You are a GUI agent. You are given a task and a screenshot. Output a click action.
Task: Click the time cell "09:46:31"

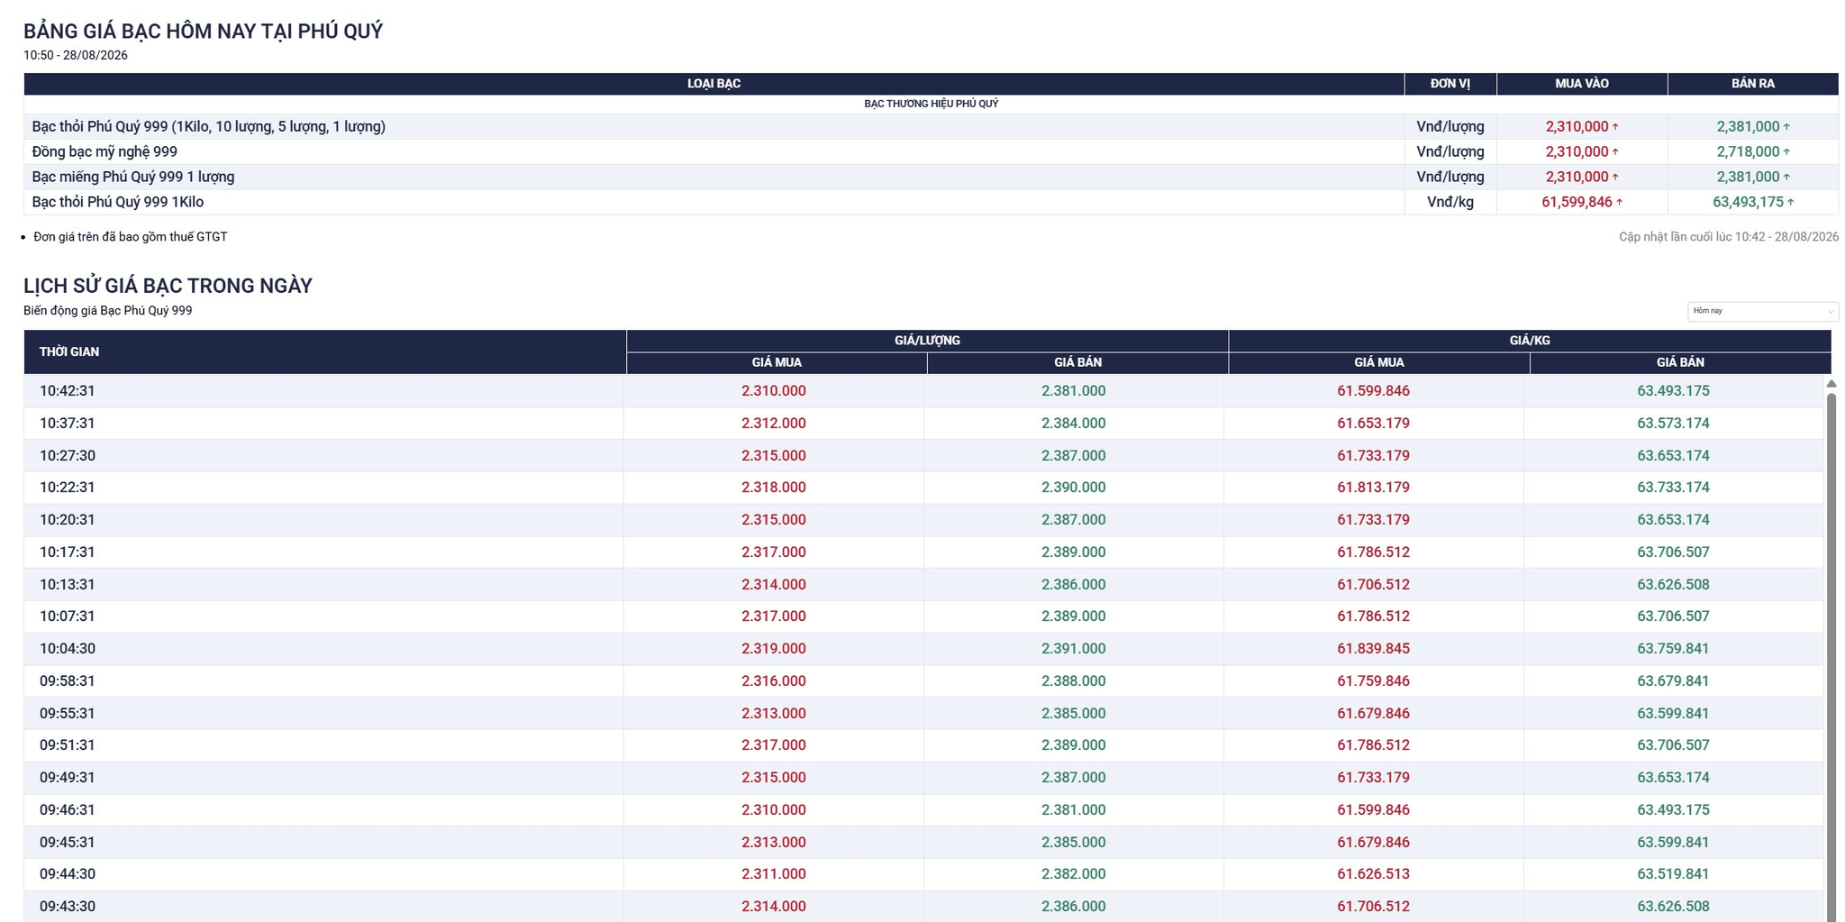[67, 810]
